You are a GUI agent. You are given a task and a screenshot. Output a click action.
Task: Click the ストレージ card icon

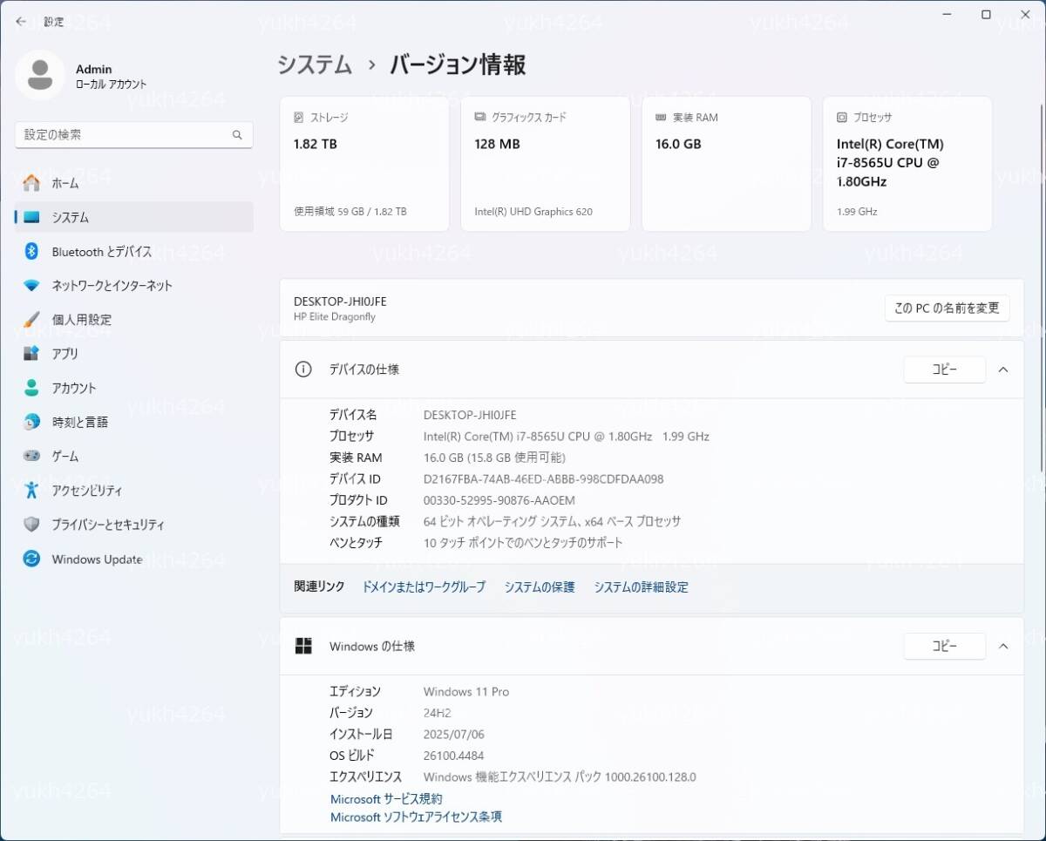299,117
